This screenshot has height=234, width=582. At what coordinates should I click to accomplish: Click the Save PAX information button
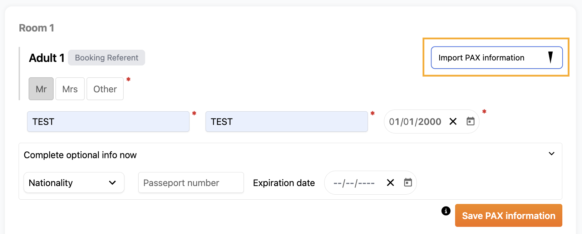(508, 216)
